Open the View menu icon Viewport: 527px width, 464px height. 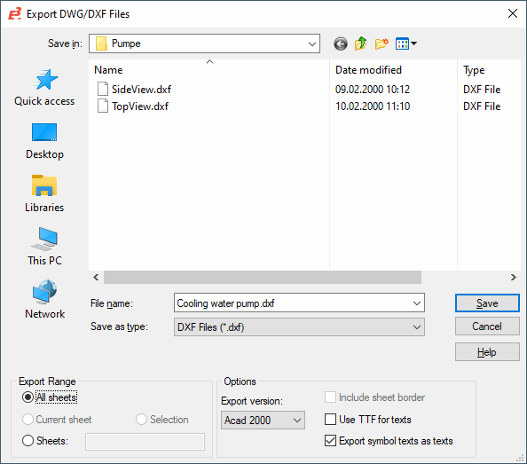coord(406,43)
